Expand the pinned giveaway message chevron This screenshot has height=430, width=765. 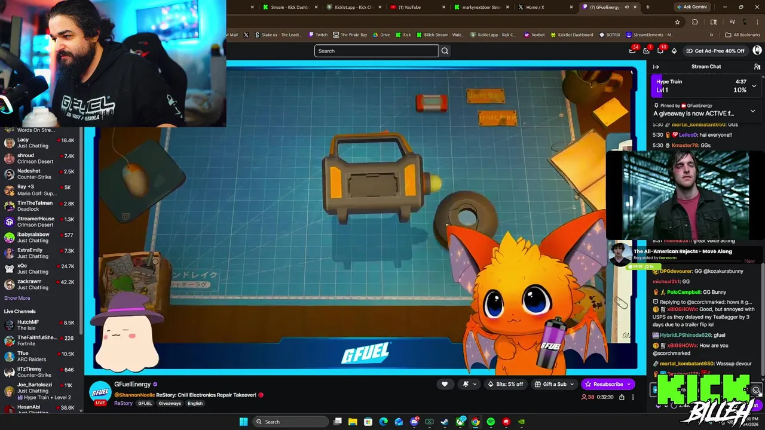tap(753, 111)
